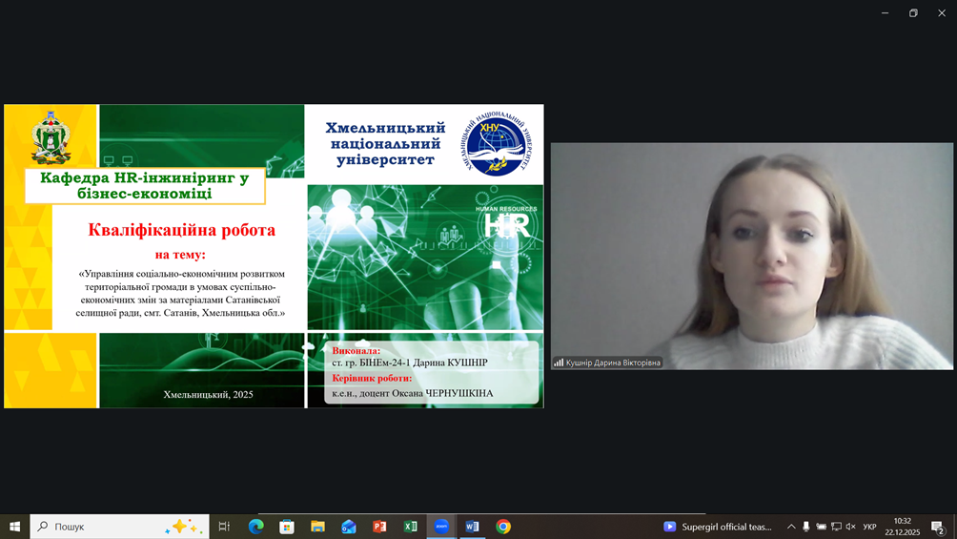Select Кушнір Дарина Вікторівна's video tile
This screenshot has width=957, height=539.
tap(751, 256)
